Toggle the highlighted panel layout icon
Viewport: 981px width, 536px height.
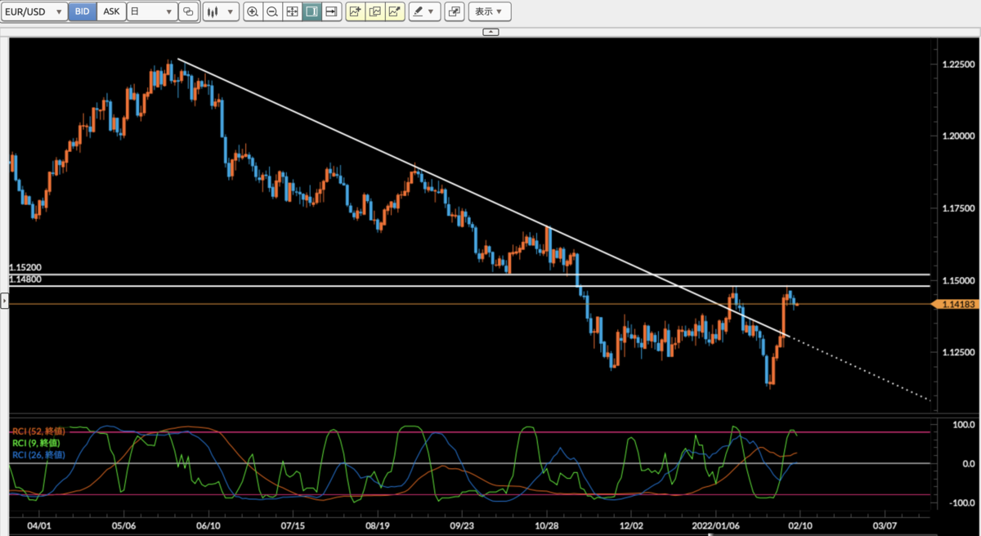311,11
